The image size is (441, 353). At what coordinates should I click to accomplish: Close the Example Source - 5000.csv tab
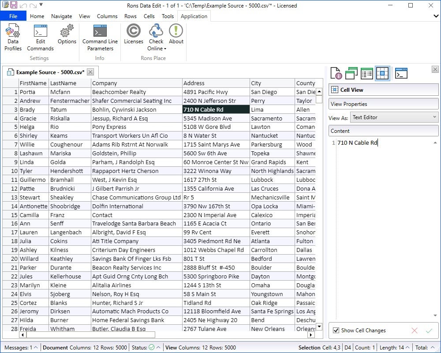coord(90,72)
